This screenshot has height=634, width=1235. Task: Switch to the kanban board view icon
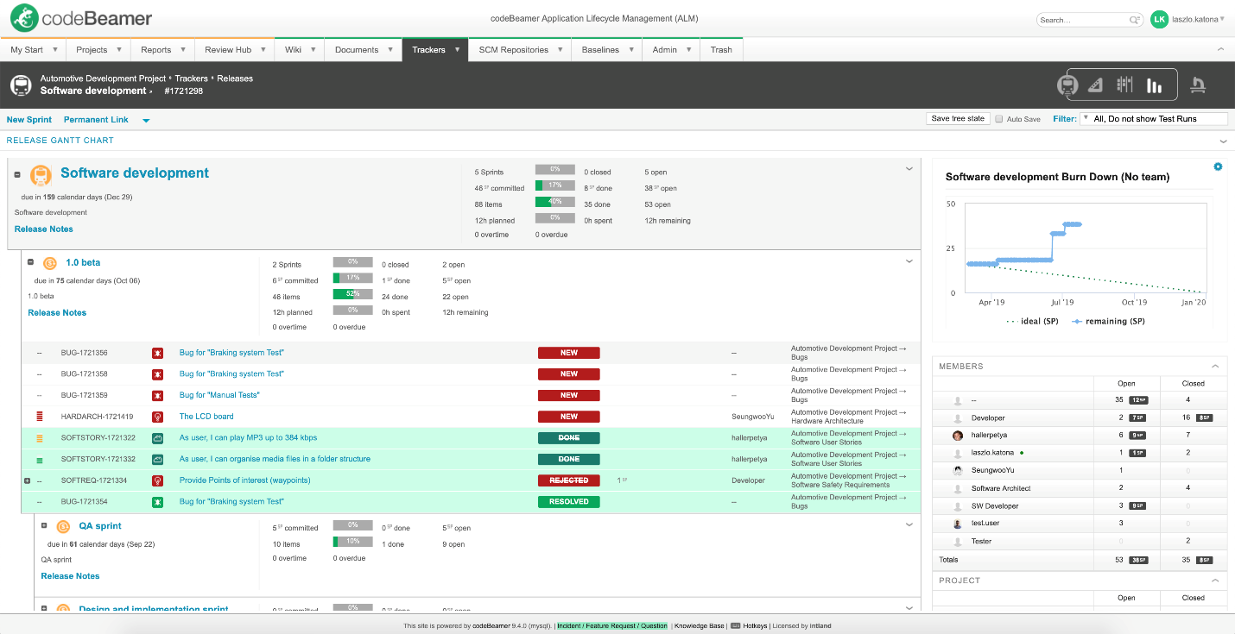click(x=1124, y=85)
